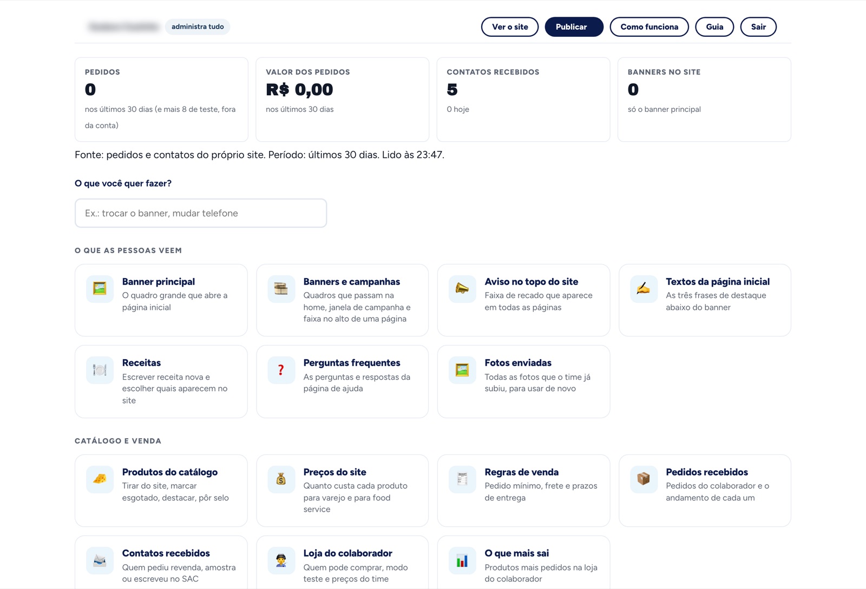Open the Fotos enviadas gallery
The image size is (866, 589).
point(518,363)
